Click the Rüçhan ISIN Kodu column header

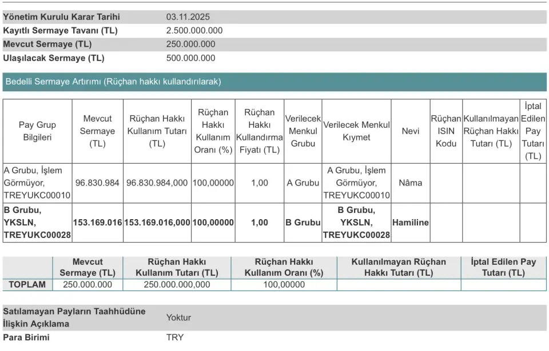[445, 131]
